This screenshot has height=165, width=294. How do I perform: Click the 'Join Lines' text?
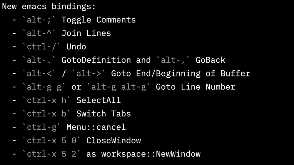click(86, 33)
